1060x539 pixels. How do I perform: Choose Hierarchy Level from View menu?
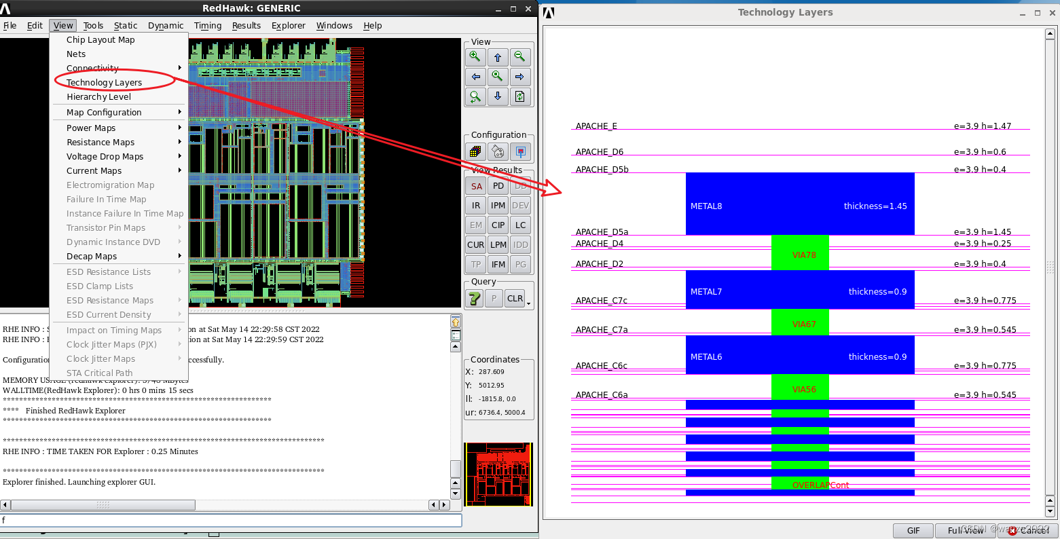pyautogui.click(x=119, y=96)
